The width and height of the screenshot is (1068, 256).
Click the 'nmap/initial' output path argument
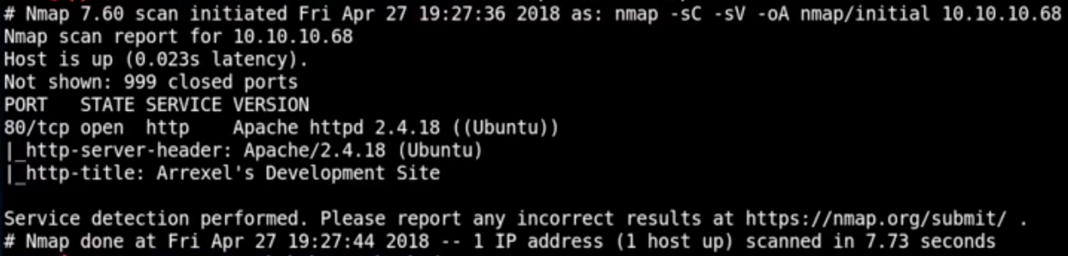[865, 13]
